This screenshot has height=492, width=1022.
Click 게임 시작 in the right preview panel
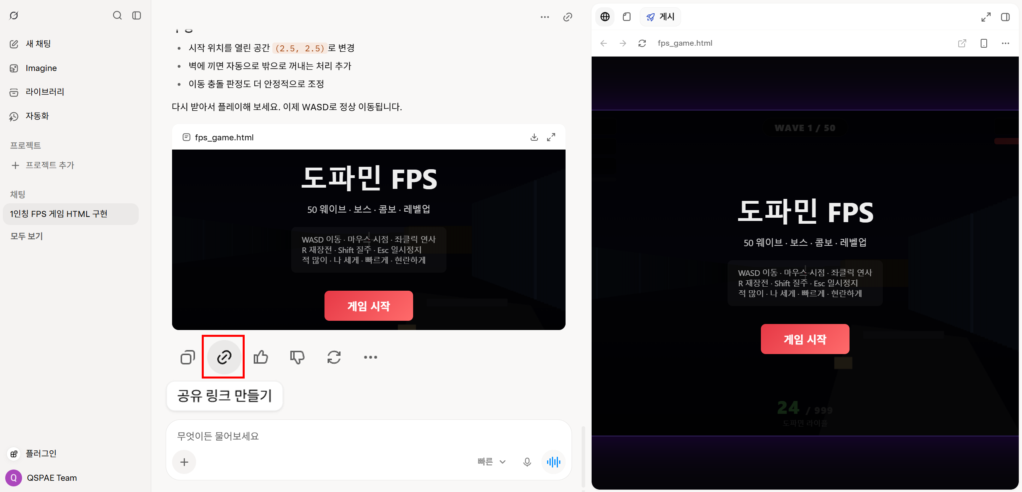click(805, 339)
